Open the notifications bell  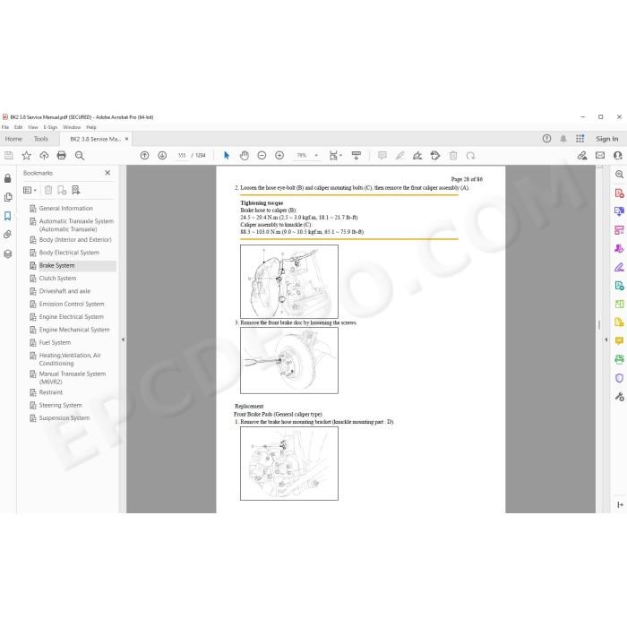tap(563, 139)
